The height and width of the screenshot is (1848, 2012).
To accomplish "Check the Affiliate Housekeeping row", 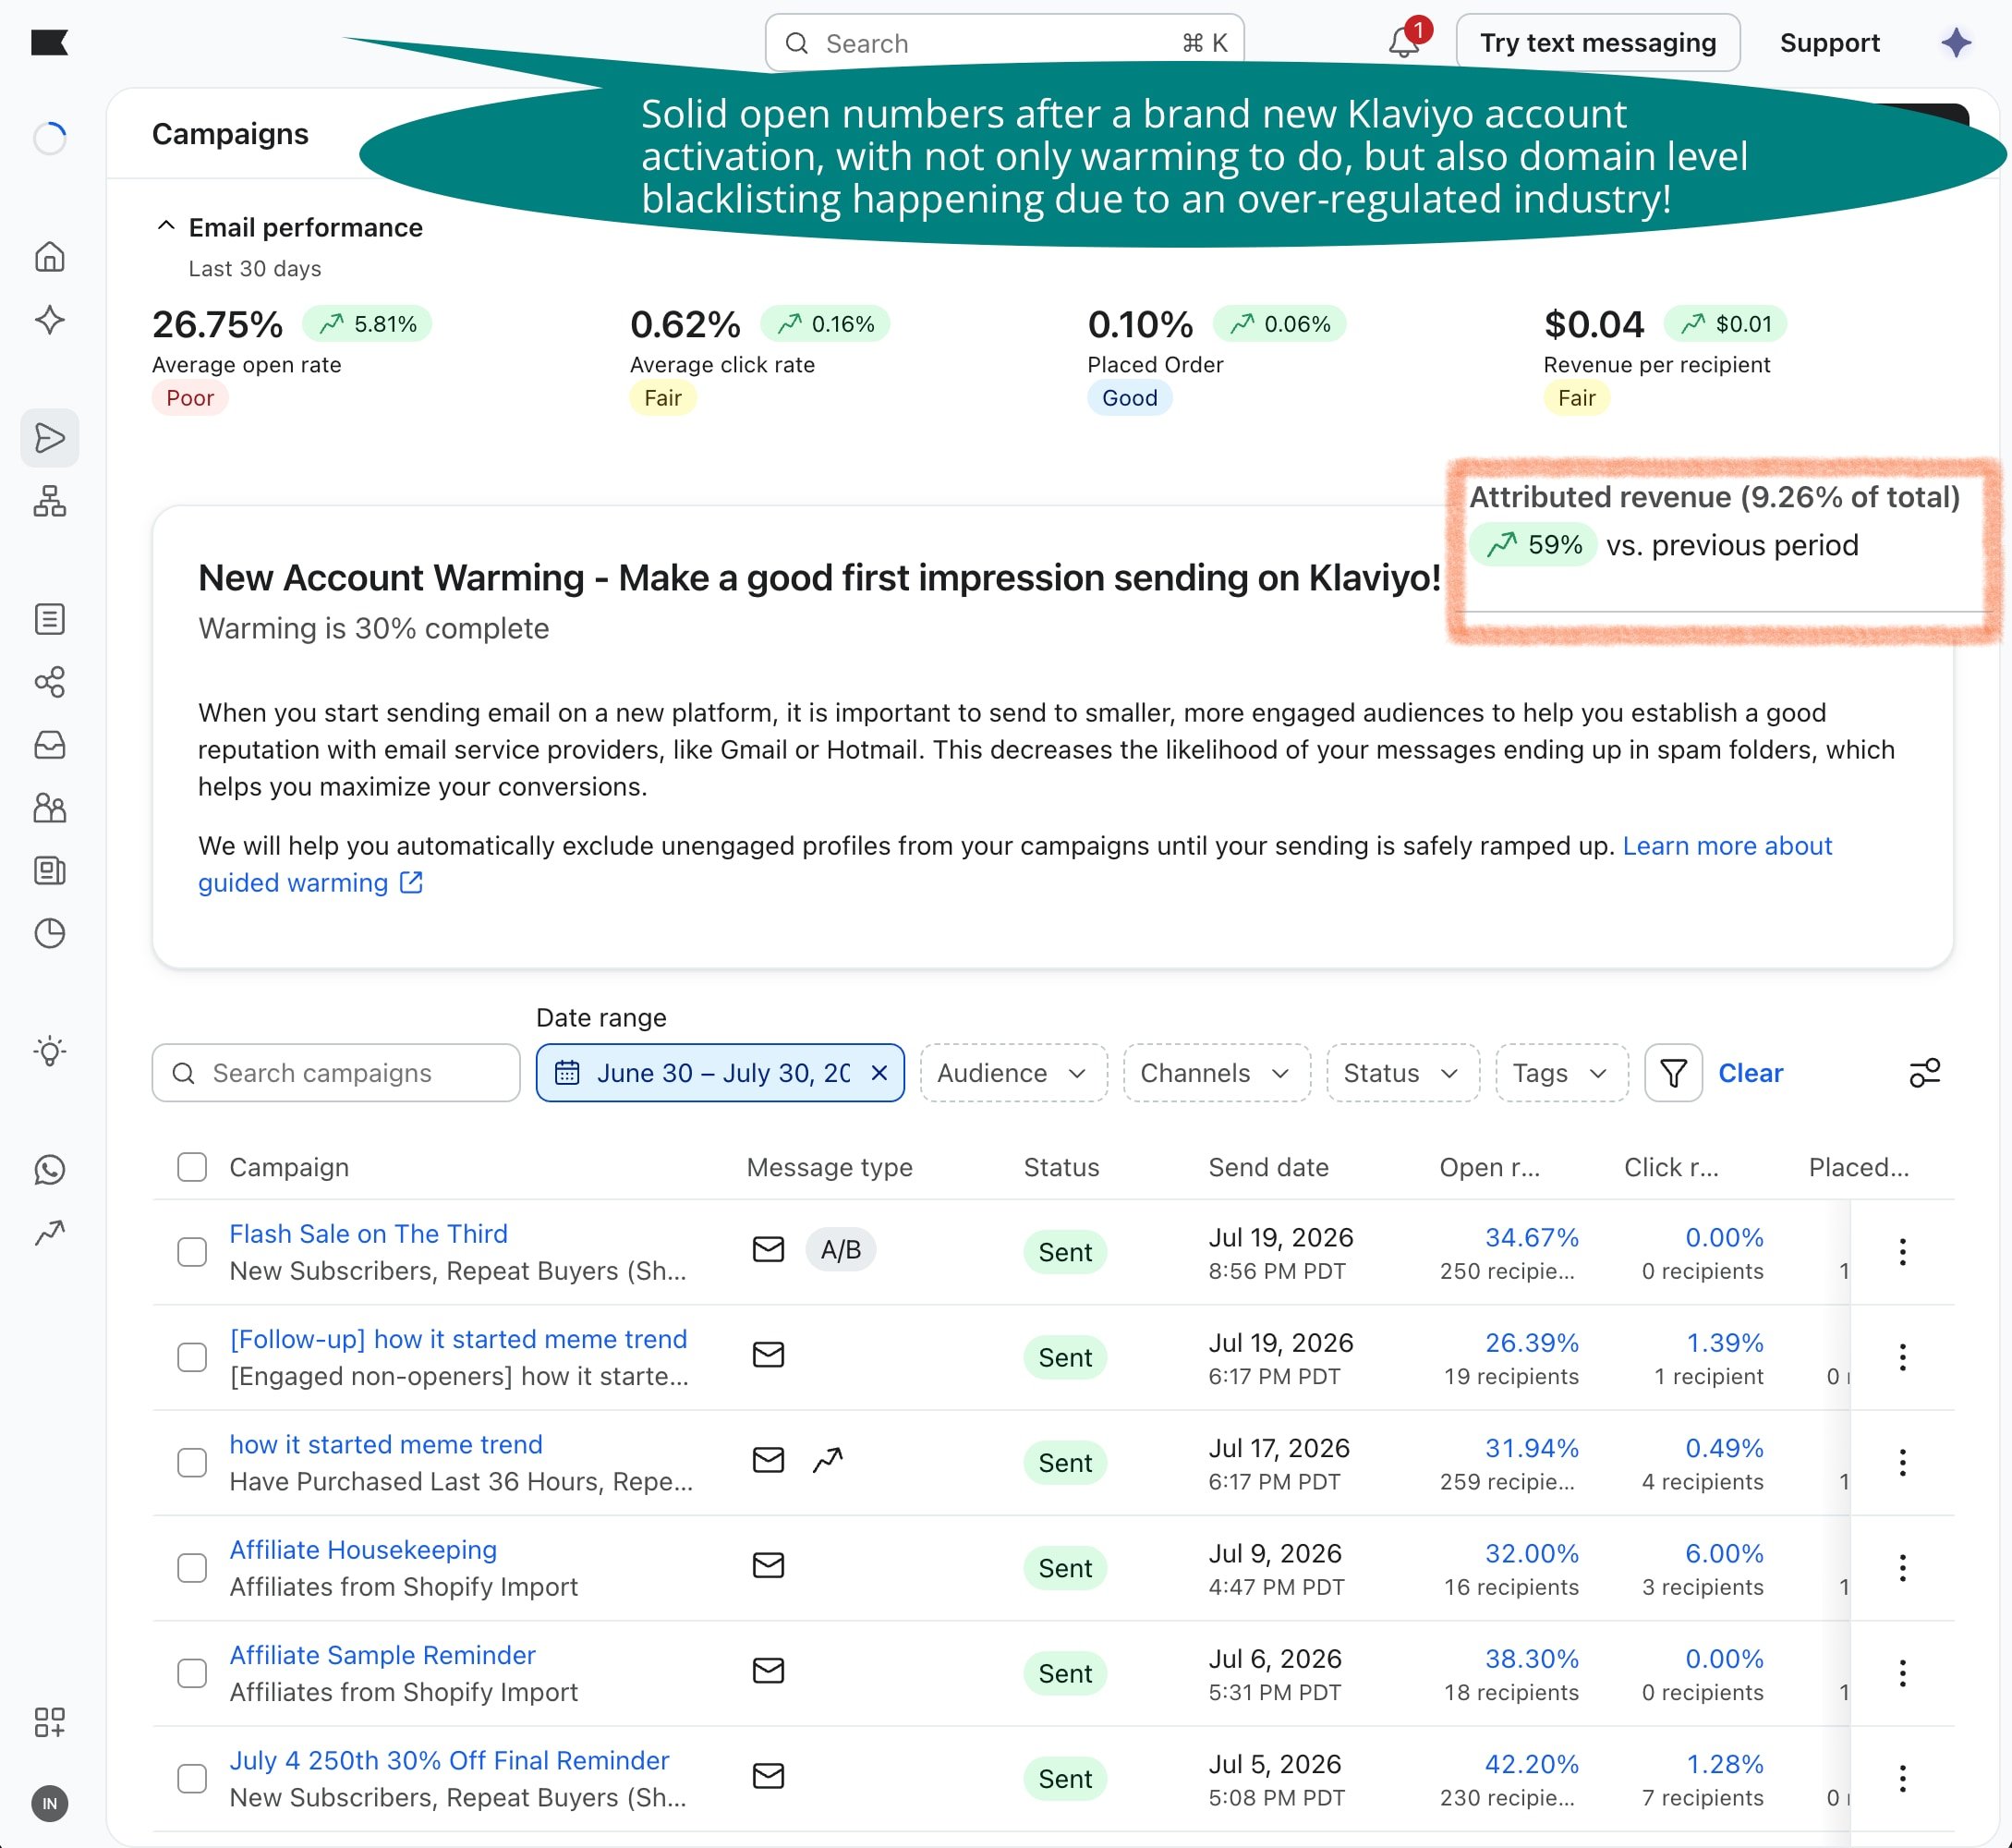I will [192, 1568].
